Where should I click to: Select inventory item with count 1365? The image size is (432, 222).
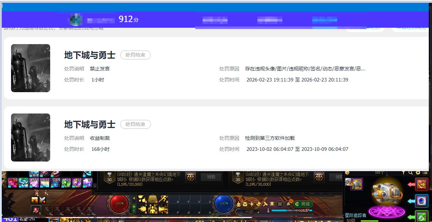pos(56,183)
